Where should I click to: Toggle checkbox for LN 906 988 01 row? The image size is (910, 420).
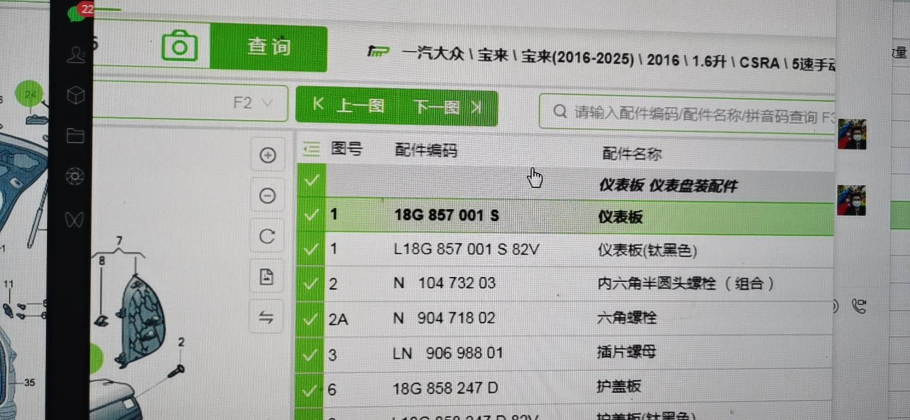coord(310,355)
